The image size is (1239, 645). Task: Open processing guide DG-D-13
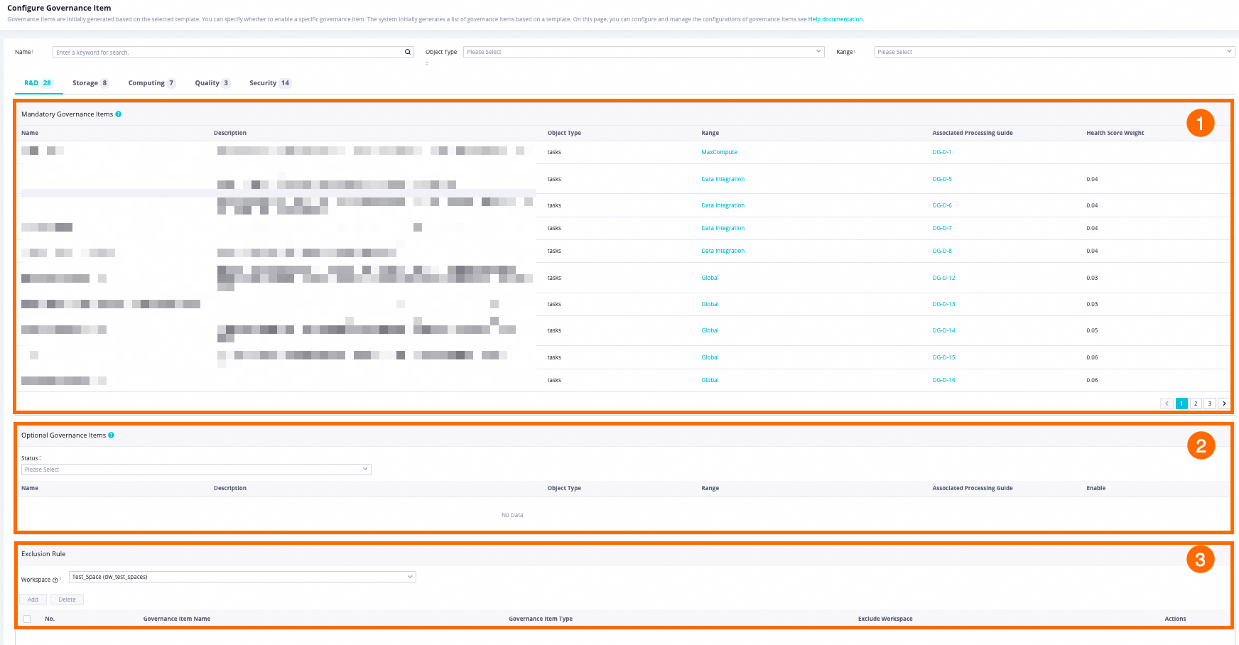pos(943,304)
